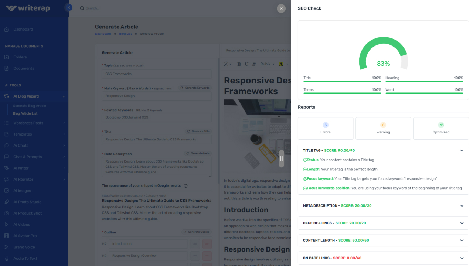Open the Rubik font family dropdown

point(267,64)
